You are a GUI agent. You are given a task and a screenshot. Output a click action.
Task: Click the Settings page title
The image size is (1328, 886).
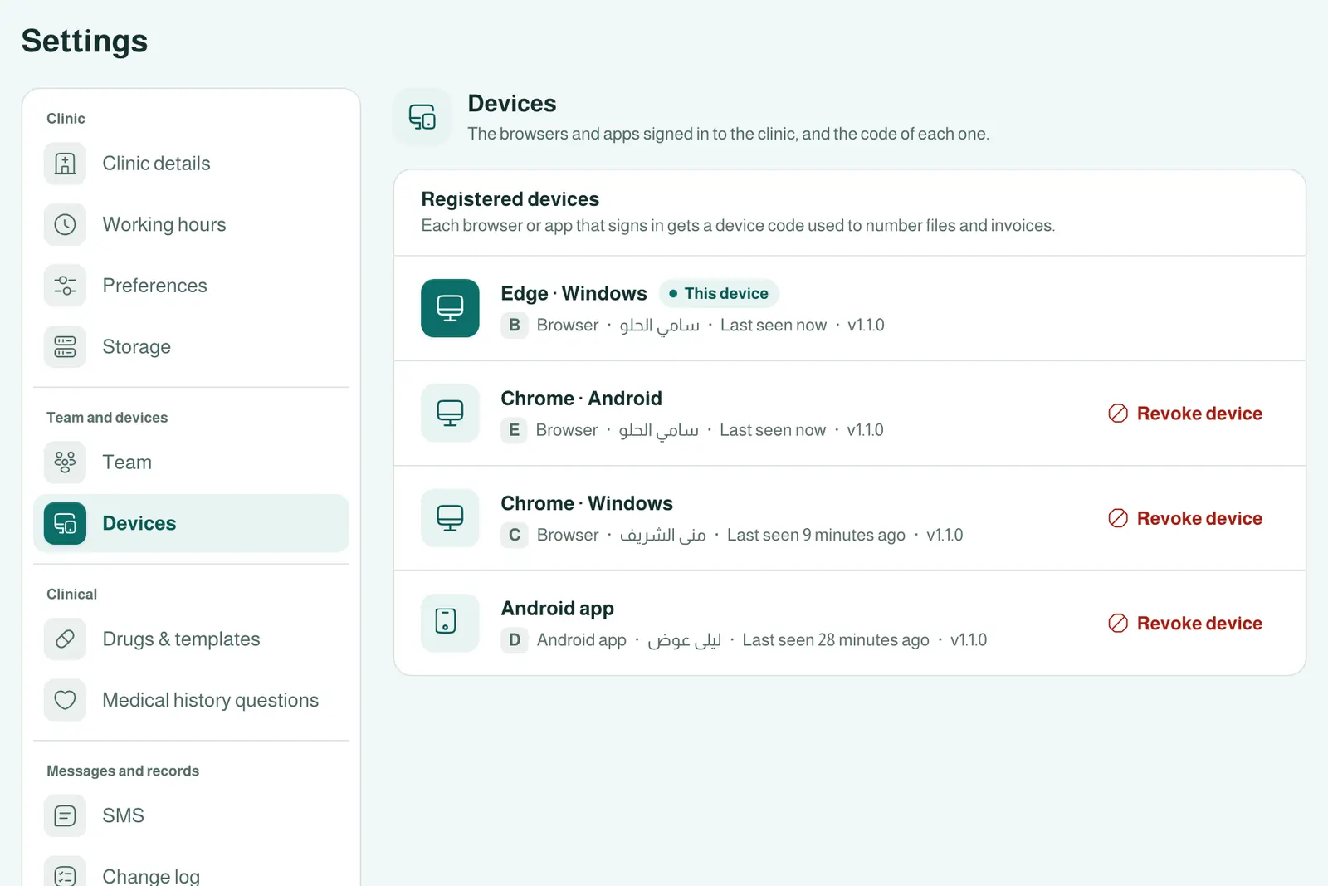85,42
